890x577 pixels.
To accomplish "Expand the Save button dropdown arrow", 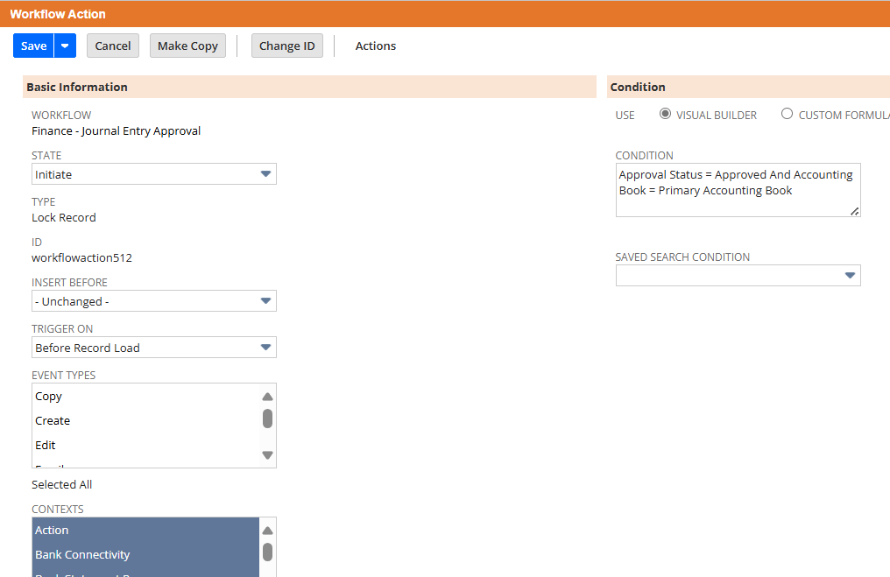I will coord(63,45).
